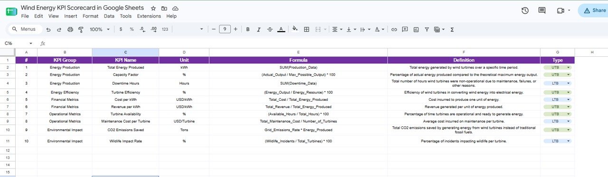608x177 pixels.
Task: Format as currency with dollar icon
Action: [121, 29]
